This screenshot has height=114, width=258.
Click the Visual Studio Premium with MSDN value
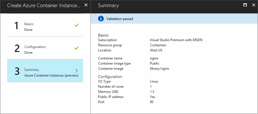coord(176,40)
